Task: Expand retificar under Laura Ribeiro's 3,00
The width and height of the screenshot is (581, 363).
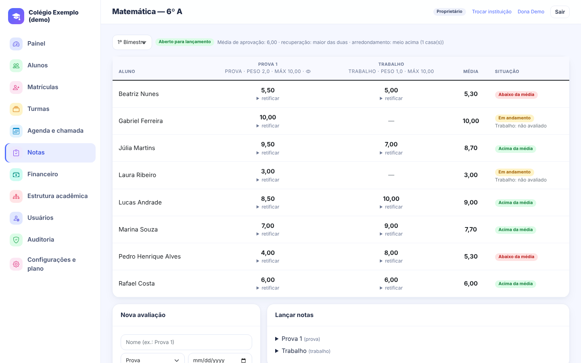Action: pos(268,180)
